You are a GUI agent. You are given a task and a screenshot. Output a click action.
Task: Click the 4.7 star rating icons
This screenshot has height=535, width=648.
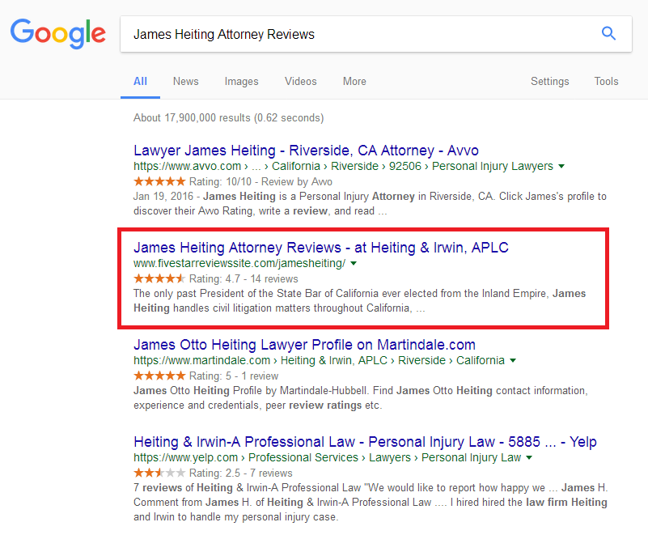point(159,278)
